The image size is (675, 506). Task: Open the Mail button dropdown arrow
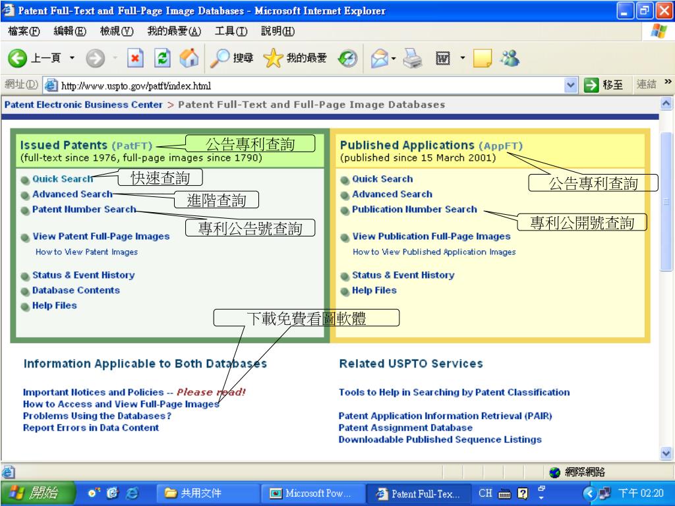(x=394, y=58)
